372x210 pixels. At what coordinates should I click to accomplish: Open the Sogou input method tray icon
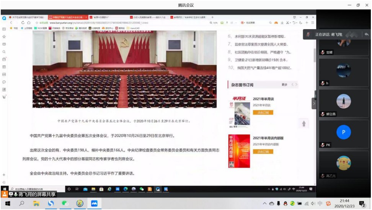pos(328,203)
